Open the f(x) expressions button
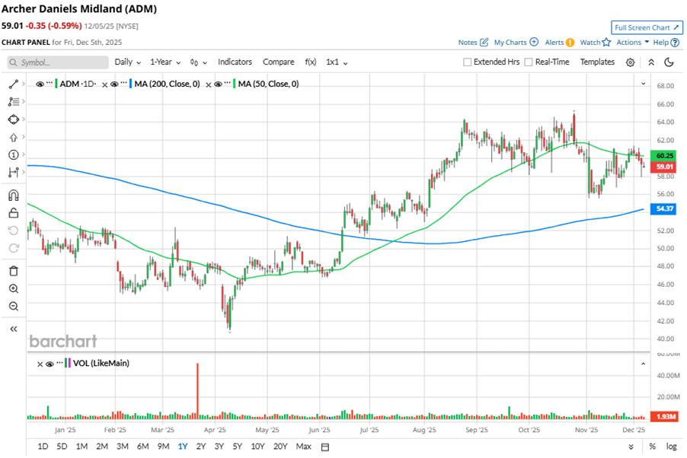 tap(311, 62)
